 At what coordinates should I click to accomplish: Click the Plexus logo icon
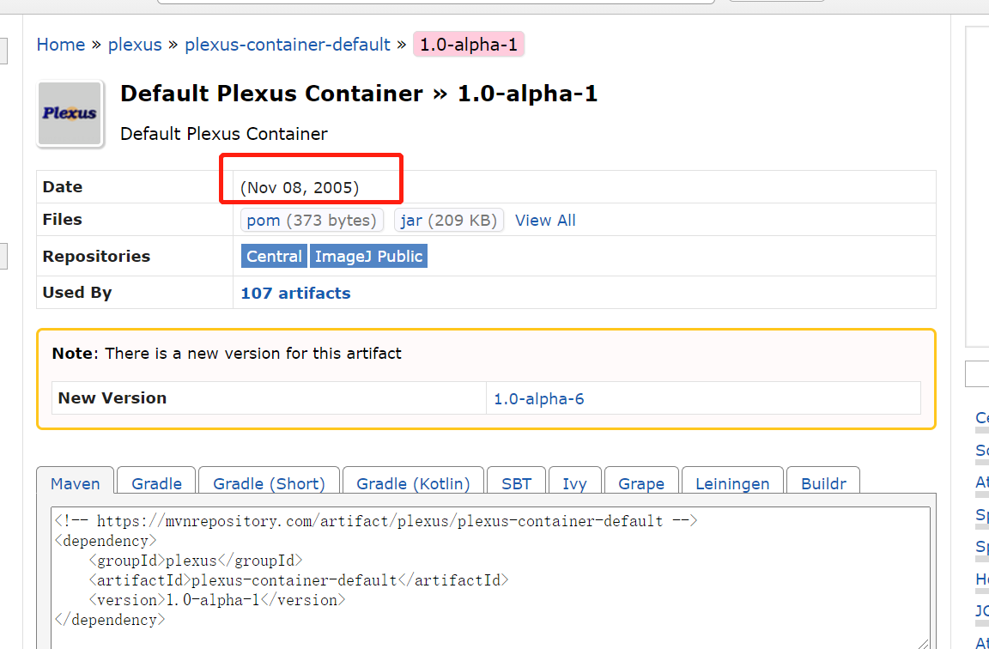click(70, 114)
